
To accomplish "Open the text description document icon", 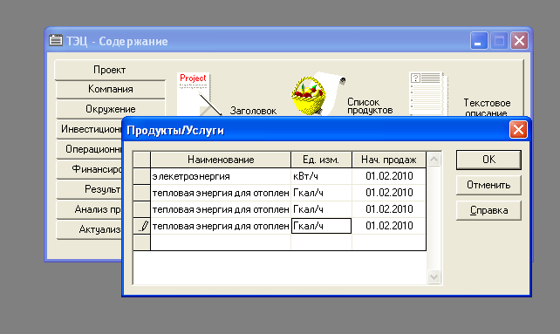I will [x=428, y=94].
